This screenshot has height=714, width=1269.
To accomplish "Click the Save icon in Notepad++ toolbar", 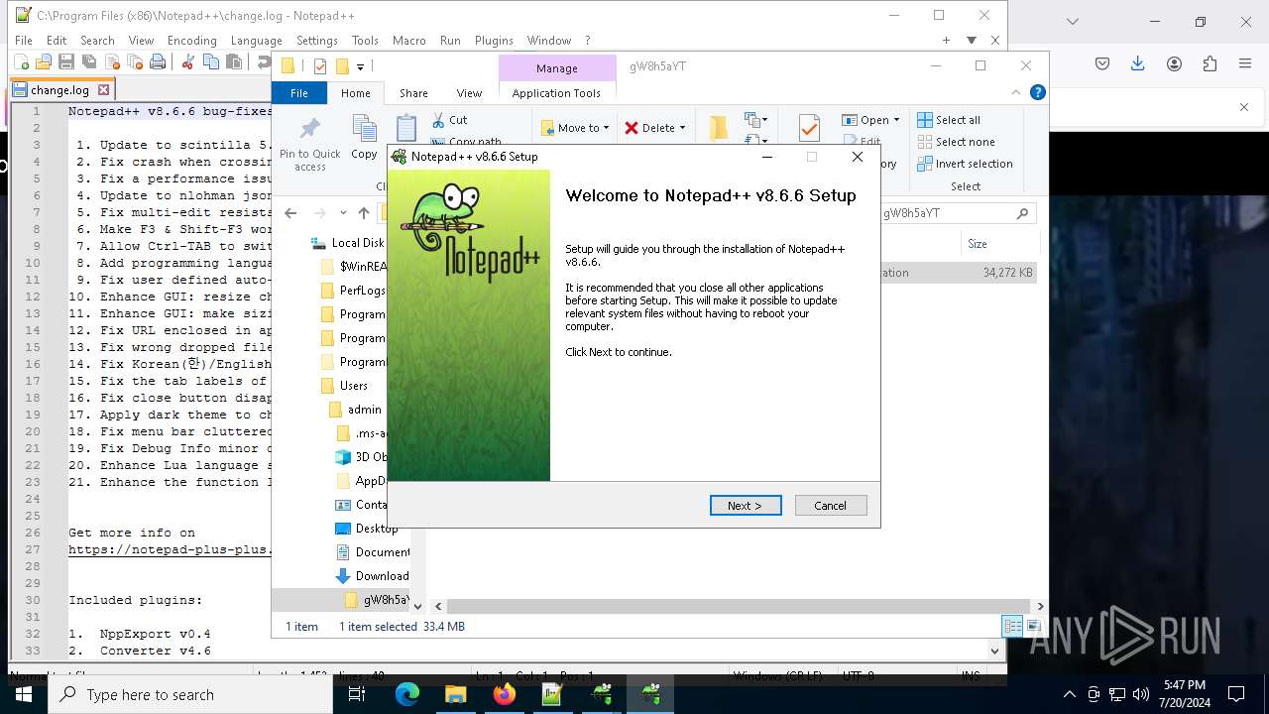I will coord(66,61).
